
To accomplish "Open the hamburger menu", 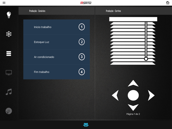I will click(4, 3).
